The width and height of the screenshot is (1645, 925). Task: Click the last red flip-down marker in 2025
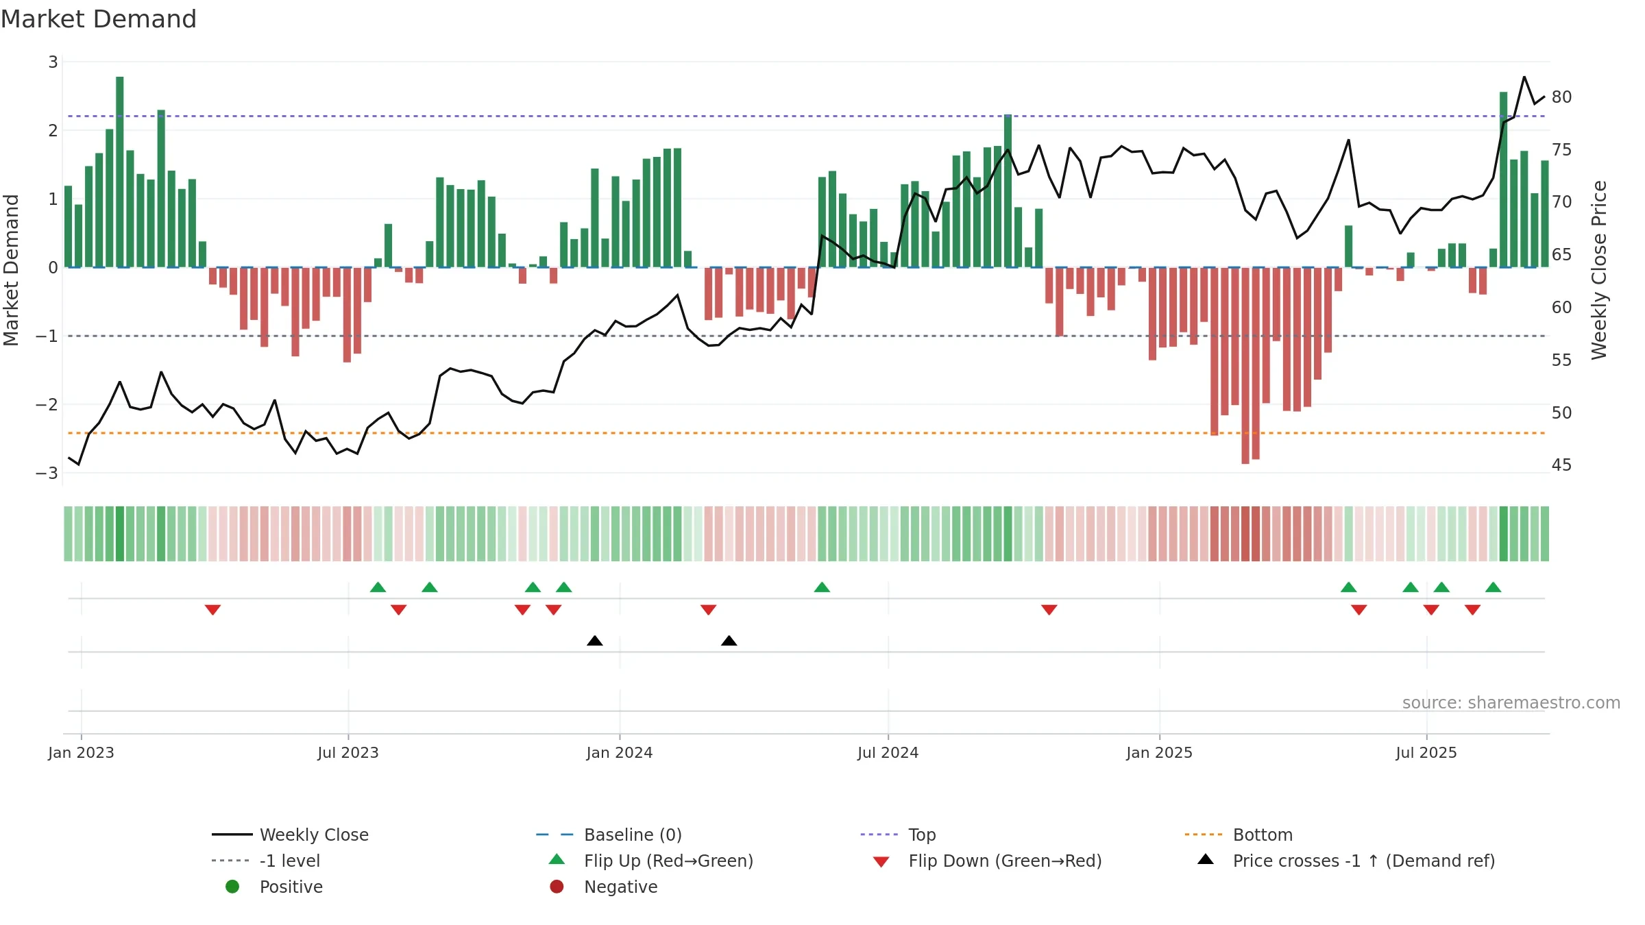click(x=1473, y=610)
